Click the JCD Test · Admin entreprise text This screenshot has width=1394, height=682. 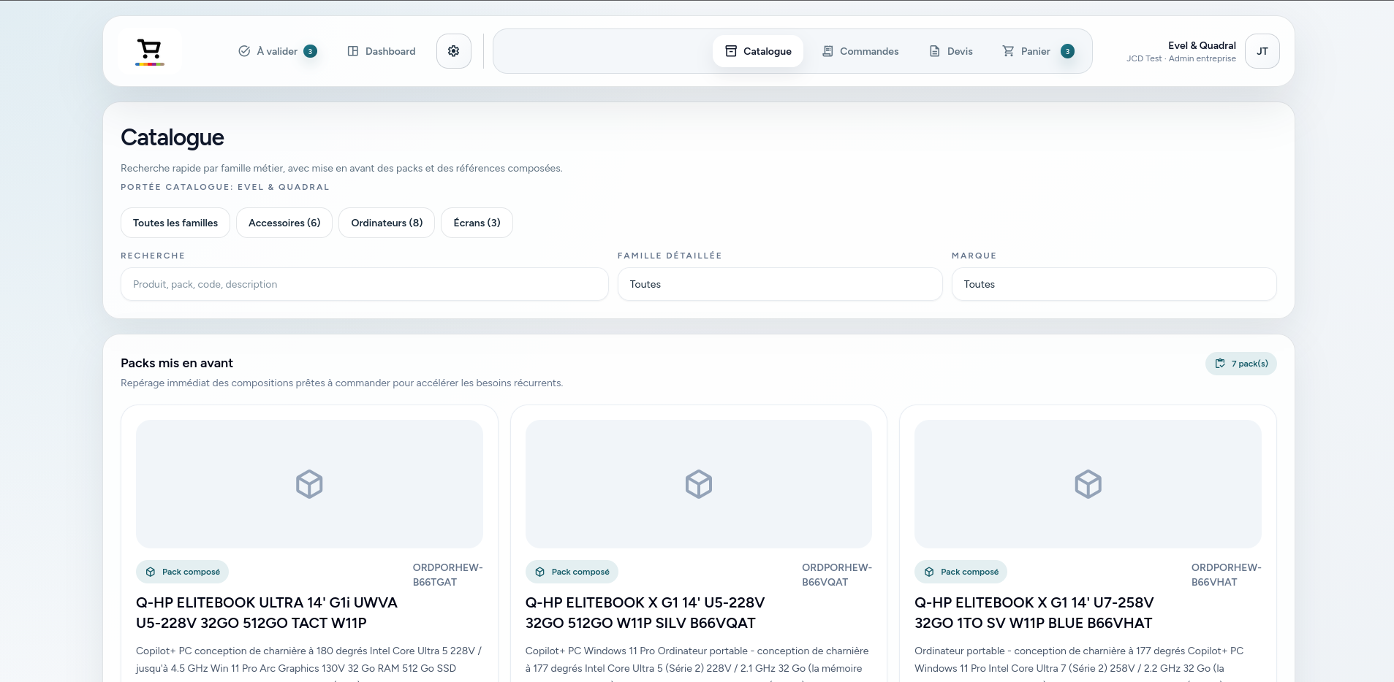[1181, 58]
